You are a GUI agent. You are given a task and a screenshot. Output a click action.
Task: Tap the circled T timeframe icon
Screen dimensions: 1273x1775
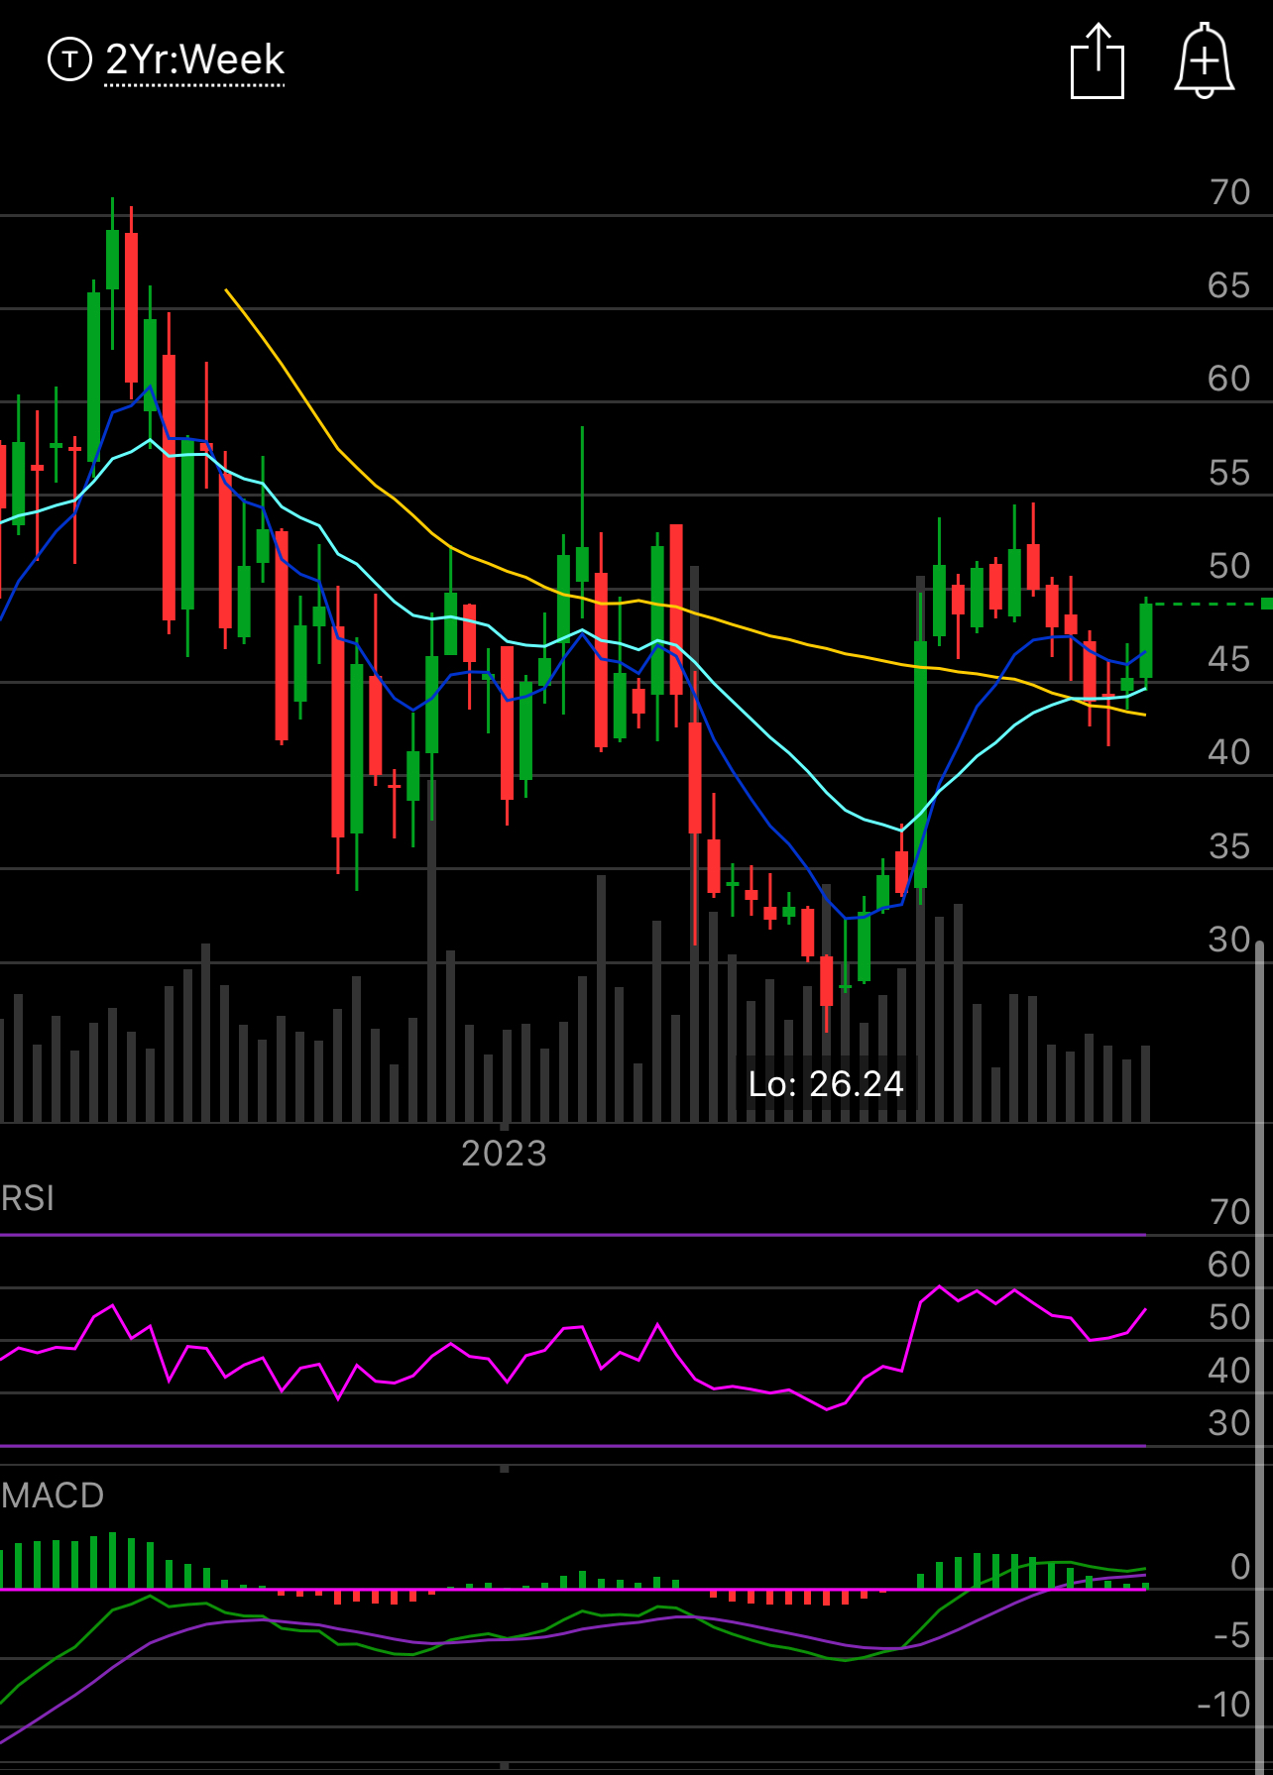click(69, 59)
